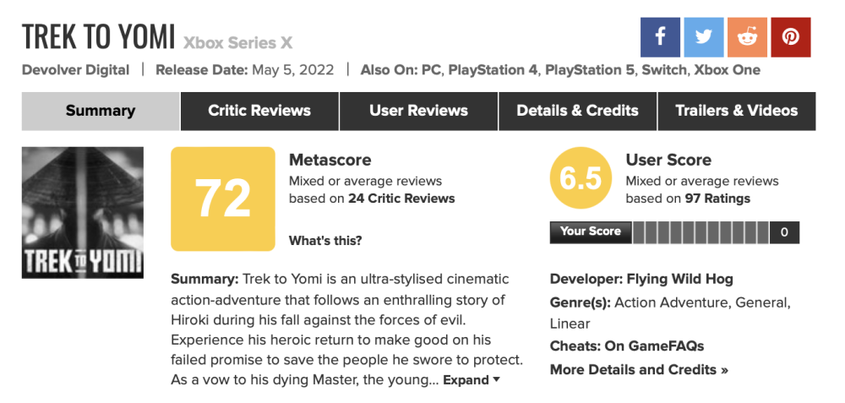Open On GameFAQs cheats link
The height and width of the screenshot is (403, 845).
pos(654,346)
